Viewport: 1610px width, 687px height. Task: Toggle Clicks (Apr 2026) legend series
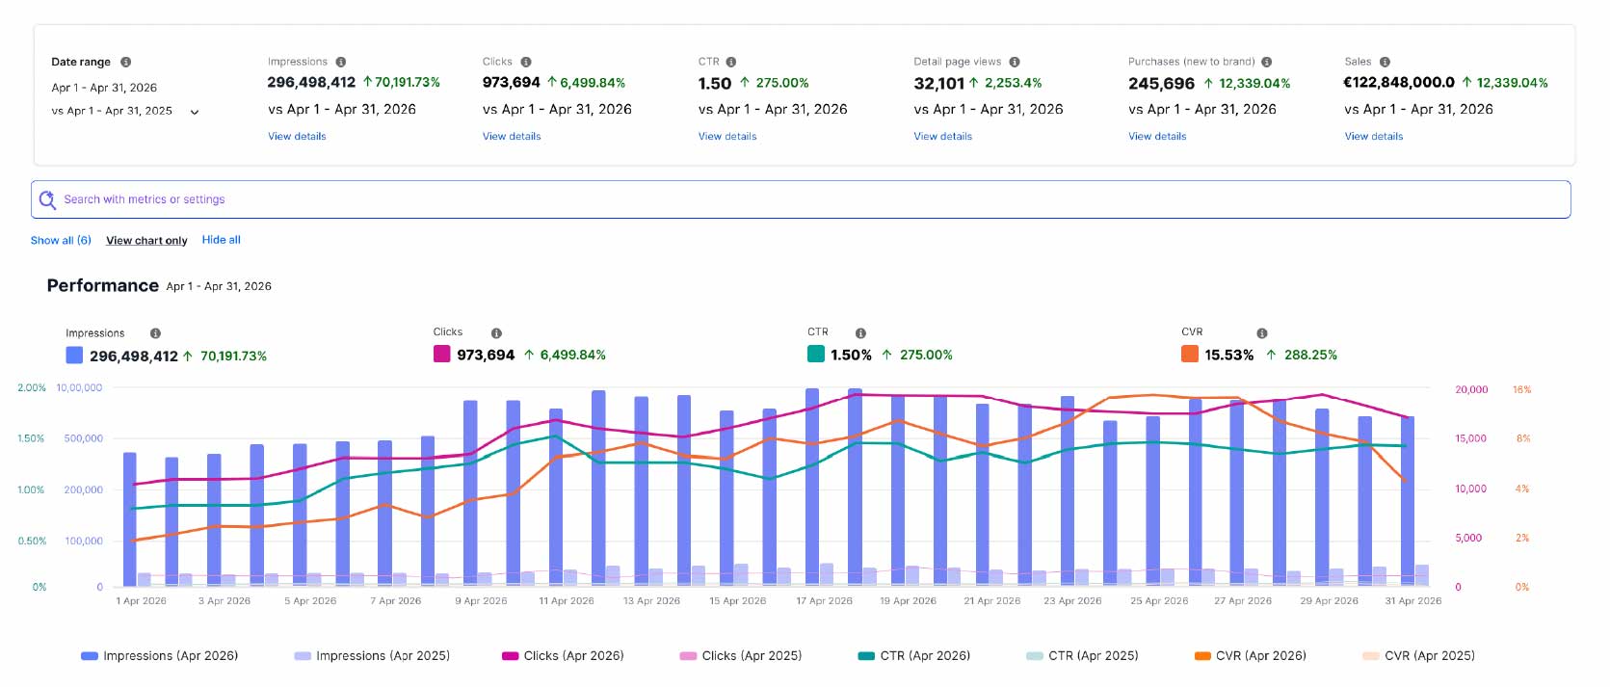(564, 656)
